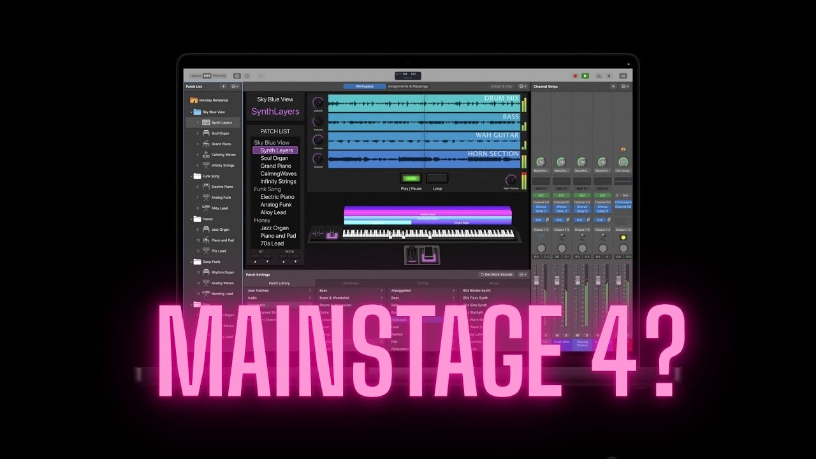The height and width of the screenshot is (459, 816).
Task: Collapse the Deep Feels set
Action: (x=191, y=261)
